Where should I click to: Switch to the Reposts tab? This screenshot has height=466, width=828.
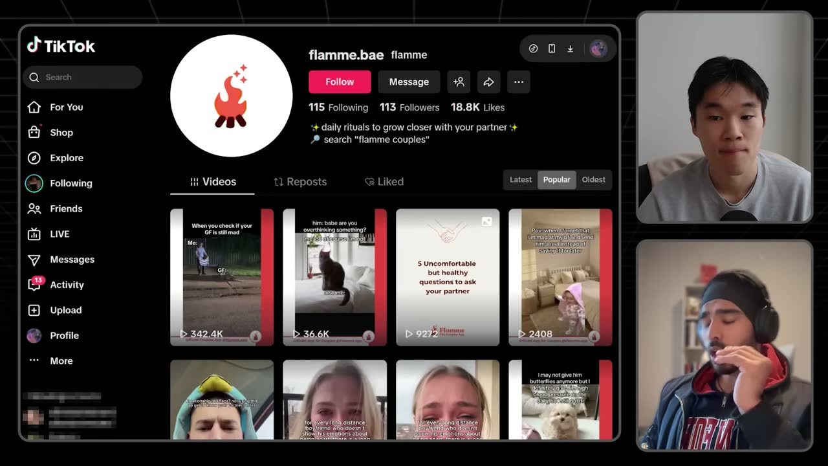300,182
